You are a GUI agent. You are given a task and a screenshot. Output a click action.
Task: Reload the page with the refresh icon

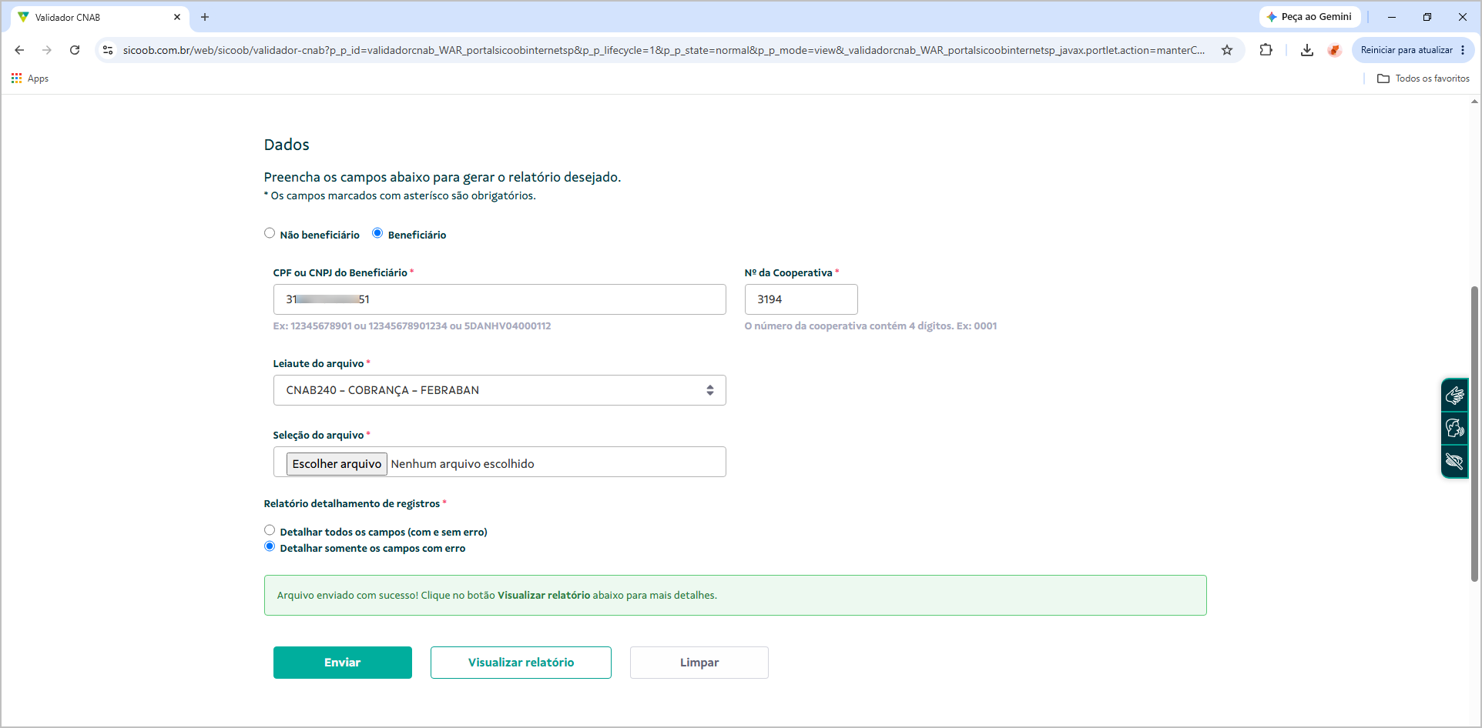pos(75,50)
